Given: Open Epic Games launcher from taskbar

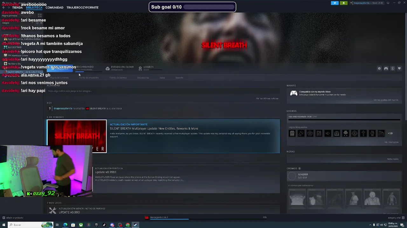Looking at the screenshot, I should click(96, 225).
